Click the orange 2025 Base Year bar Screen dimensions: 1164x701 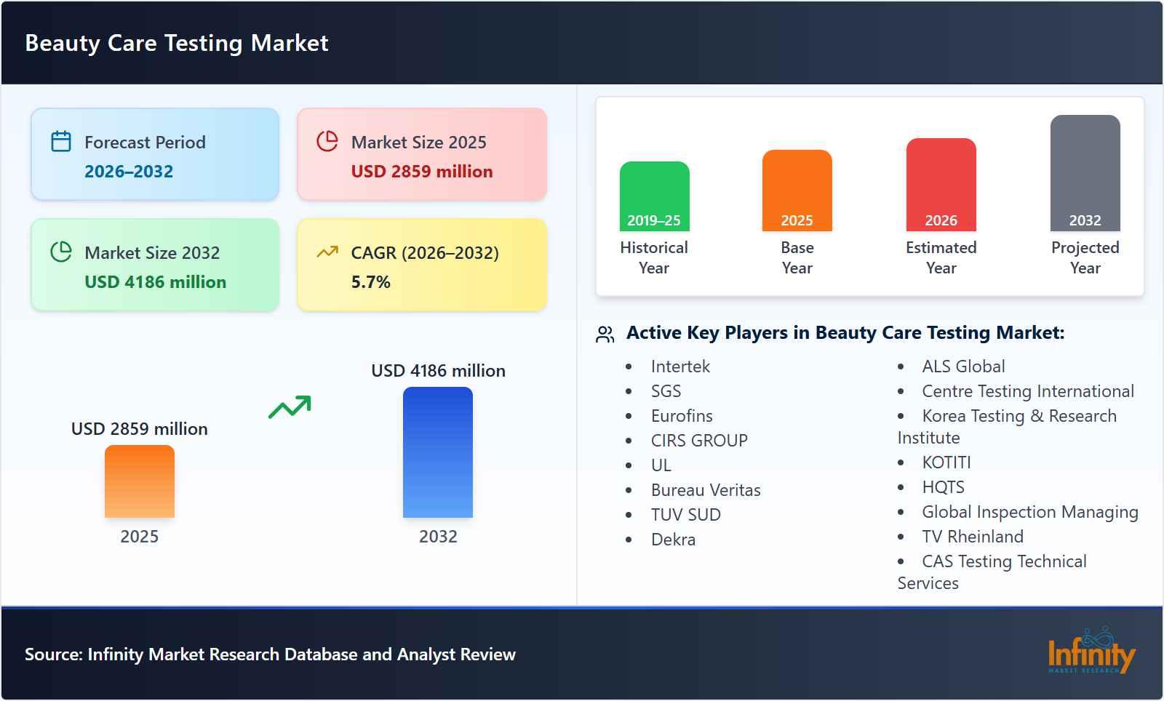coord(797,191)
